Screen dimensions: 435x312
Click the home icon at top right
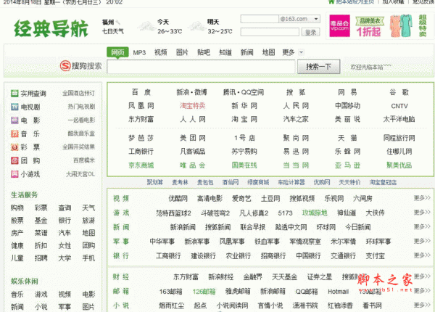click(331, 1)
